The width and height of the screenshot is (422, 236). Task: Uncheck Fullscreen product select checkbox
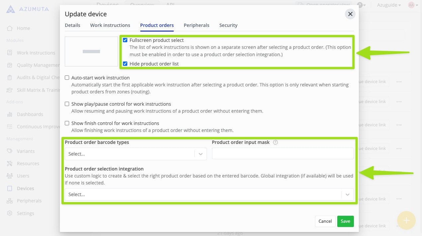point(125,40)
